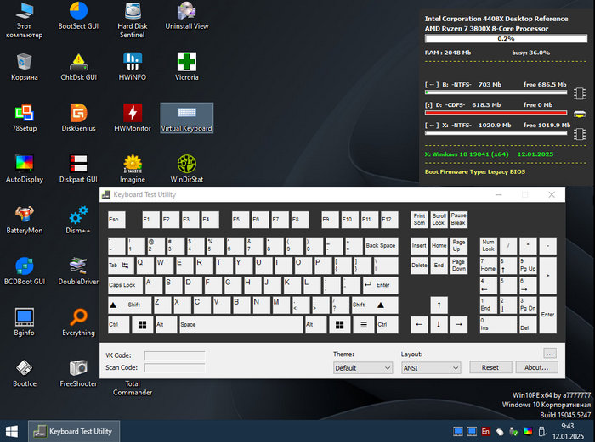Click the D: CDFS red usage bar

(x=496, y=113)
